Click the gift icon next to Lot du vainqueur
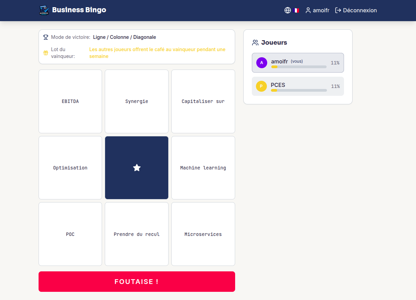This screenshot has width=416, height=300. click(45, 53)
